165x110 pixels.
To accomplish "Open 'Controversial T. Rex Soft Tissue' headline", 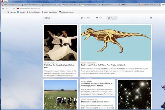I will coord(103,65).
